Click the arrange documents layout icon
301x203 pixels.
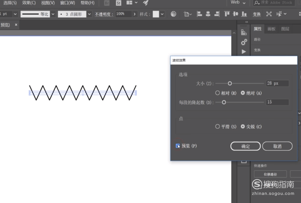tap(129, 2)
